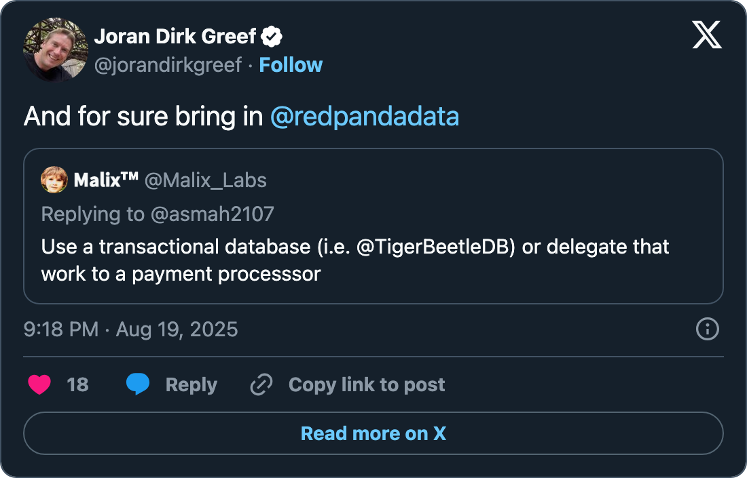Click the pink heart like icon
747x478 pixels.
(39, 385)
